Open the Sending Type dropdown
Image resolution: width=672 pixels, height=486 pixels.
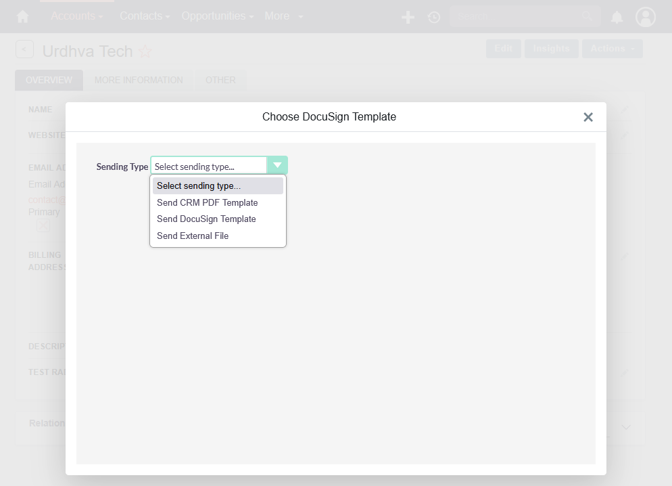click(277, 164)
